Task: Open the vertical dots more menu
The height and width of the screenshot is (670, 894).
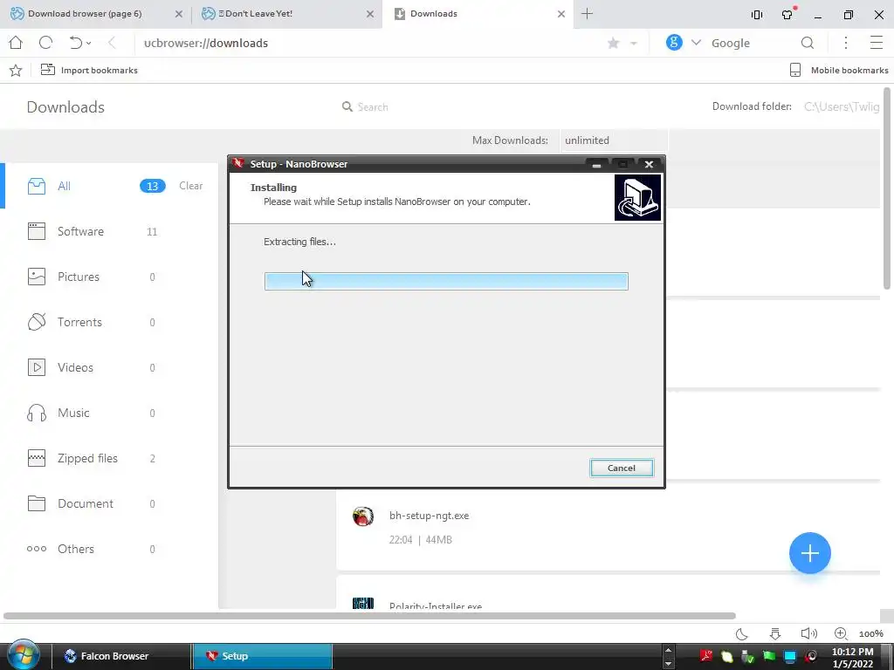Action: pyautogui.click(x=846, y=43)
